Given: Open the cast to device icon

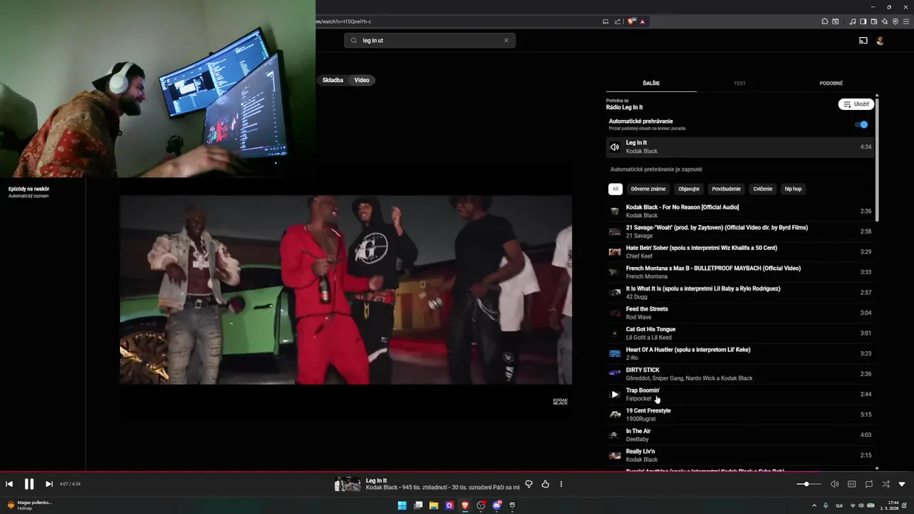Looking at the screenshot, I should coord(863,41).
